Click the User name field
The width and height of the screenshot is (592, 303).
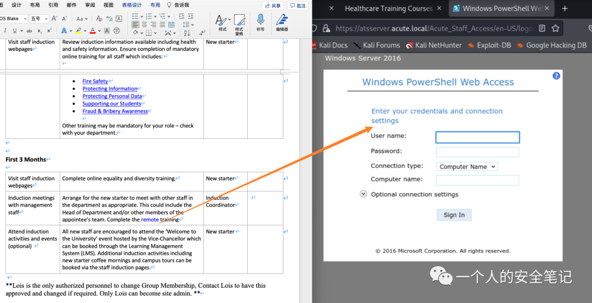(x=477, y=137)
